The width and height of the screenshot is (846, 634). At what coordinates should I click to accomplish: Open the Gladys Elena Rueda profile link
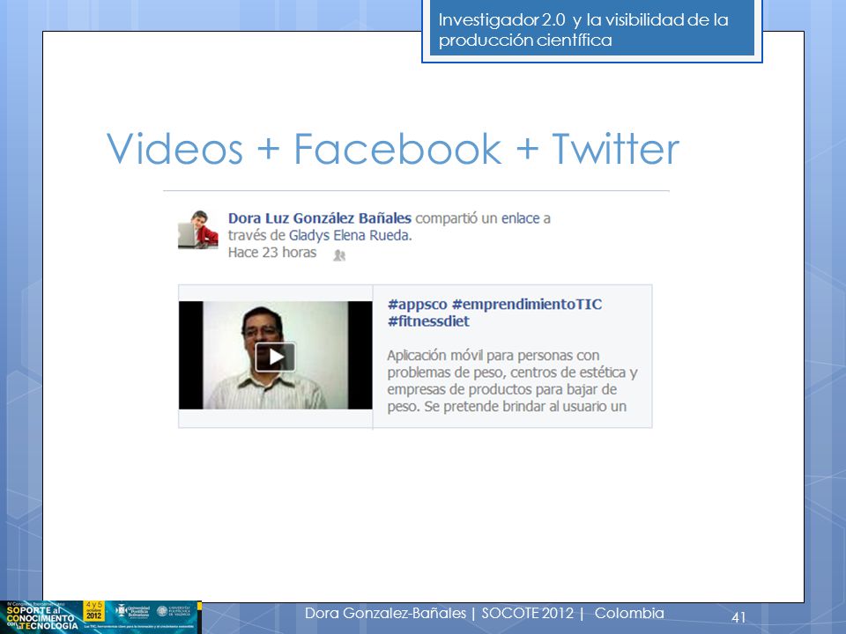click(350, 235)
